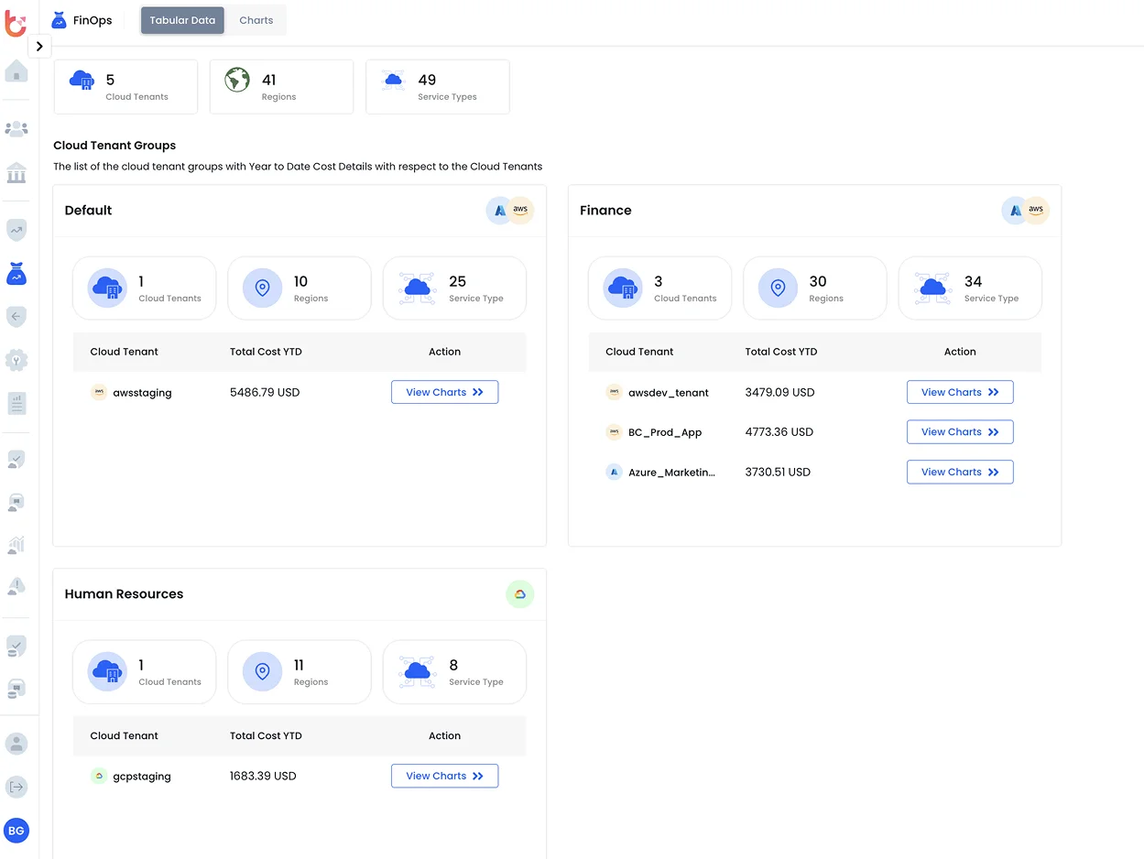
Task: Click the settings gear icon in the sidebar
Action: [16, 360]
